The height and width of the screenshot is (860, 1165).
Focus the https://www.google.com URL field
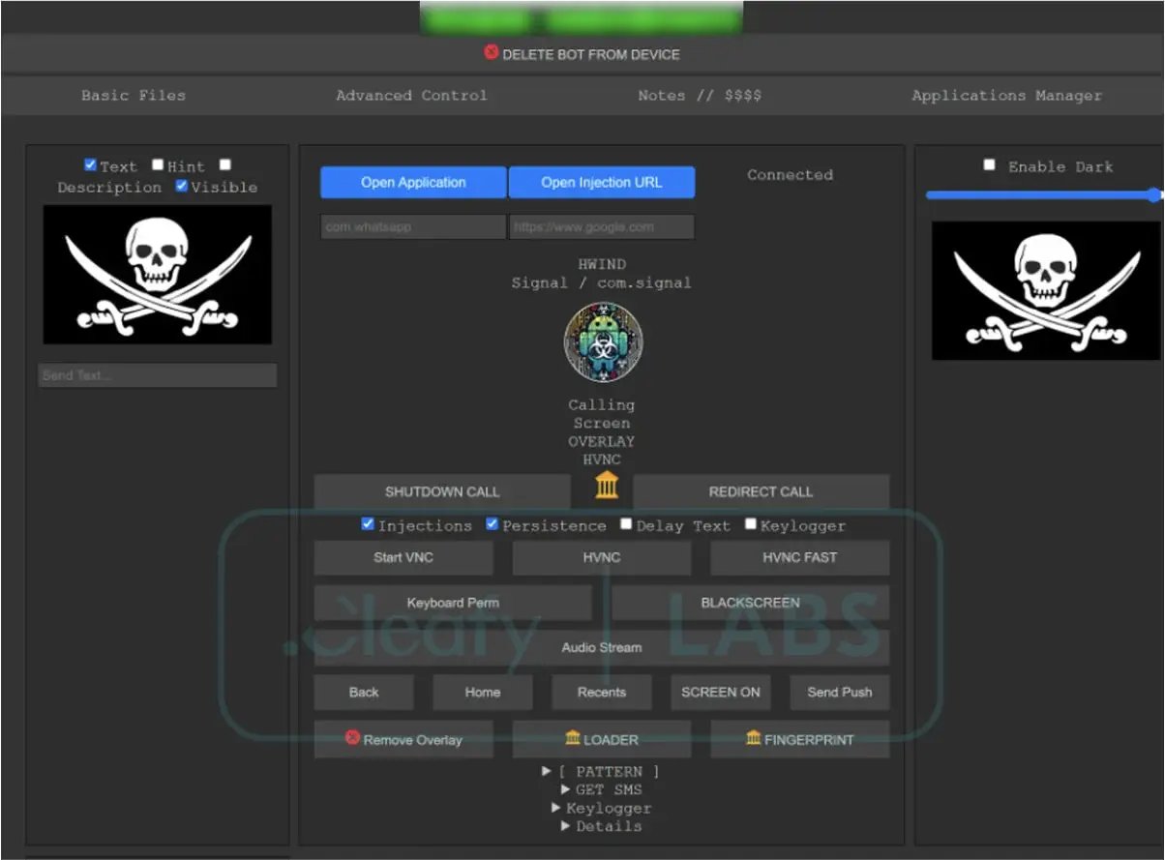tap(602, 227)
